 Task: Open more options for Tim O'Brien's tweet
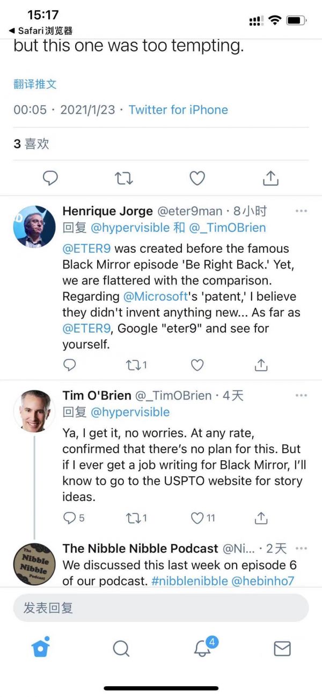[301, 396]
